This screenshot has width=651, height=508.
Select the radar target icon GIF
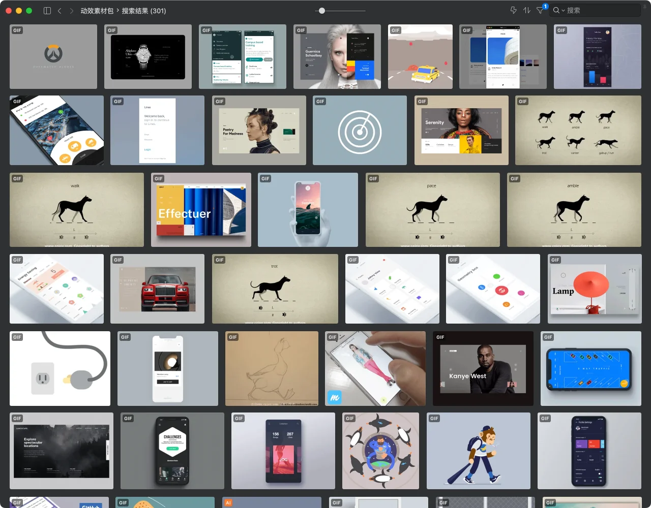pyautogui.click(x=360, y=131)
